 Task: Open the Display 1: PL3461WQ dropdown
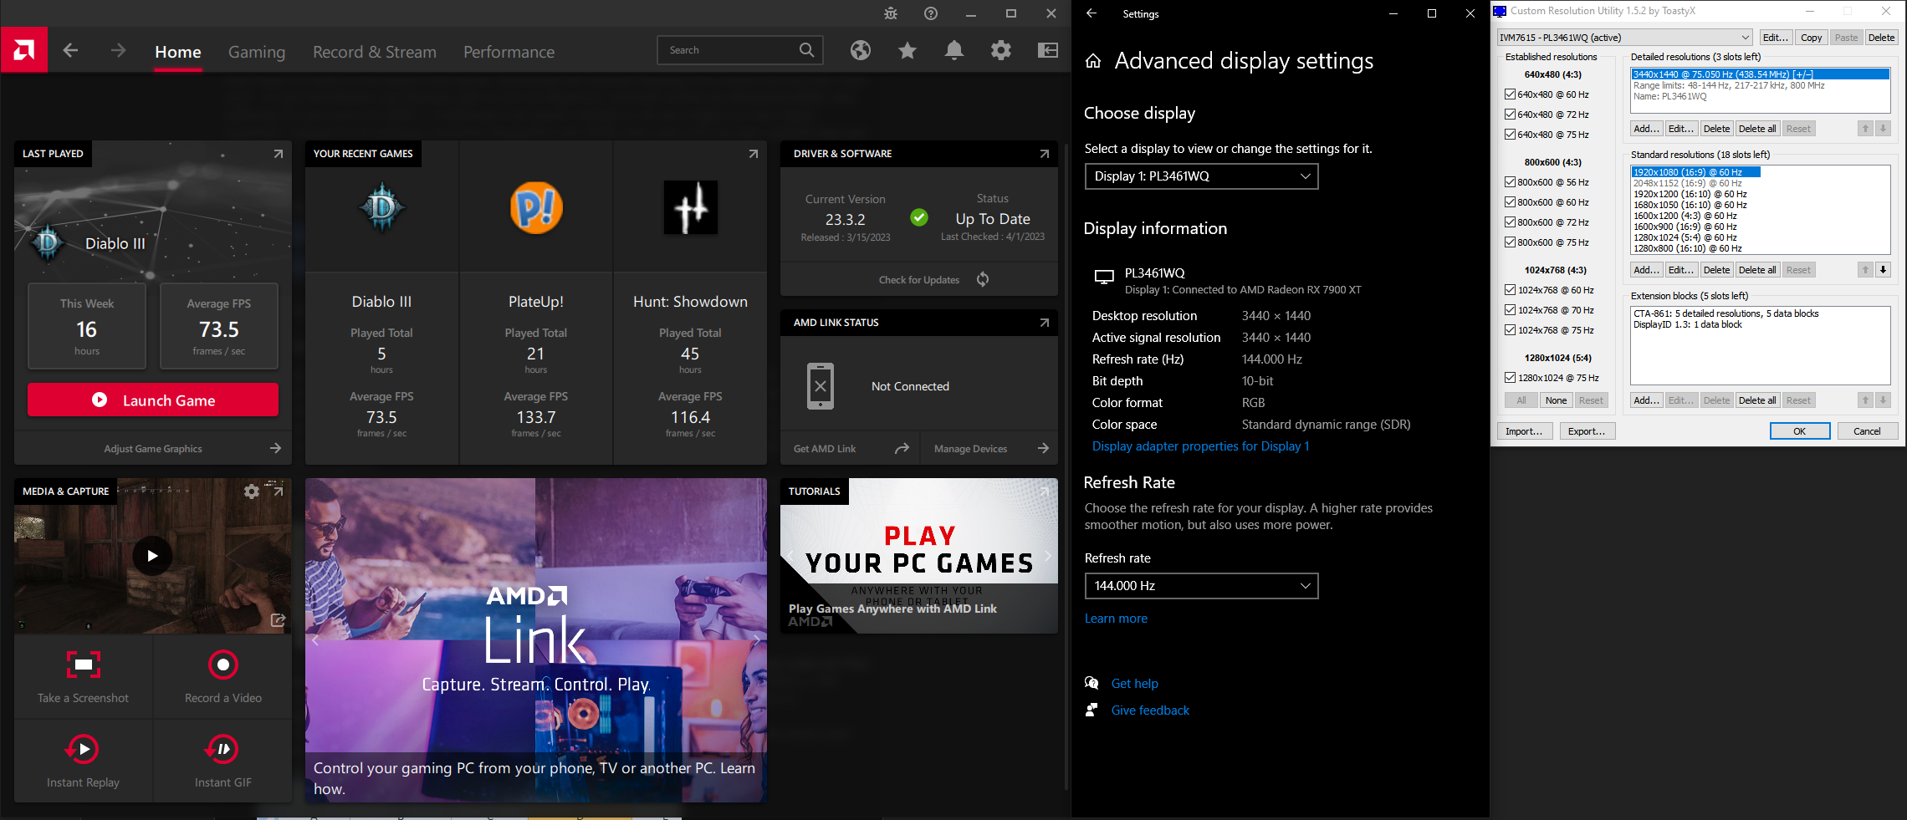(x=1201, y=176)
